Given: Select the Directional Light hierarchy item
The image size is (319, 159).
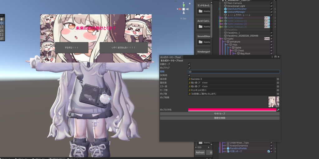Looking at the screenshot, I should [x=236, y=6].
